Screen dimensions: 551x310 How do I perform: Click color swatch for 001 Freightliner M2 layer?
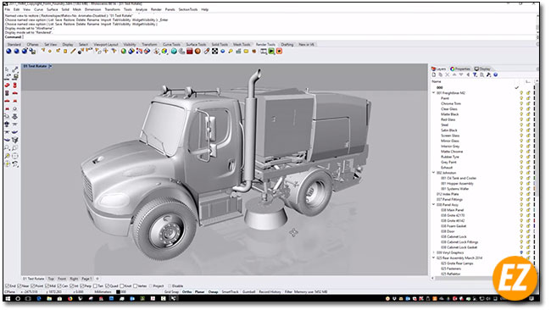[x=535, y=93]
